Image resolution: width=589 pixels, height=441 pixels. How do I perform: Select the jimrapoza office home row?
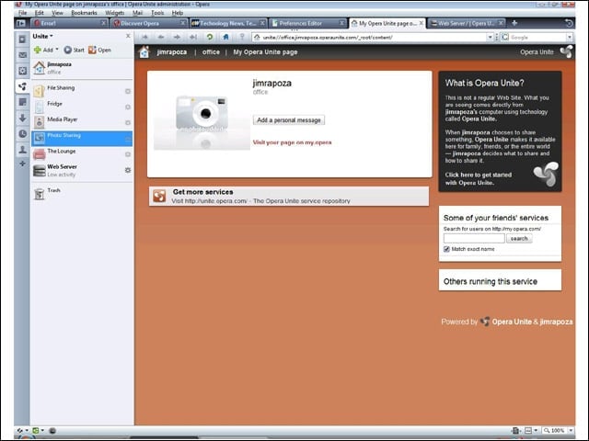[x=82, y=67]
